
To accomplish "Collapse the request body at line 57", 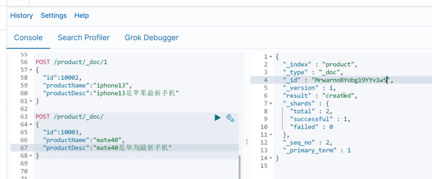I will tap(31, 70).
